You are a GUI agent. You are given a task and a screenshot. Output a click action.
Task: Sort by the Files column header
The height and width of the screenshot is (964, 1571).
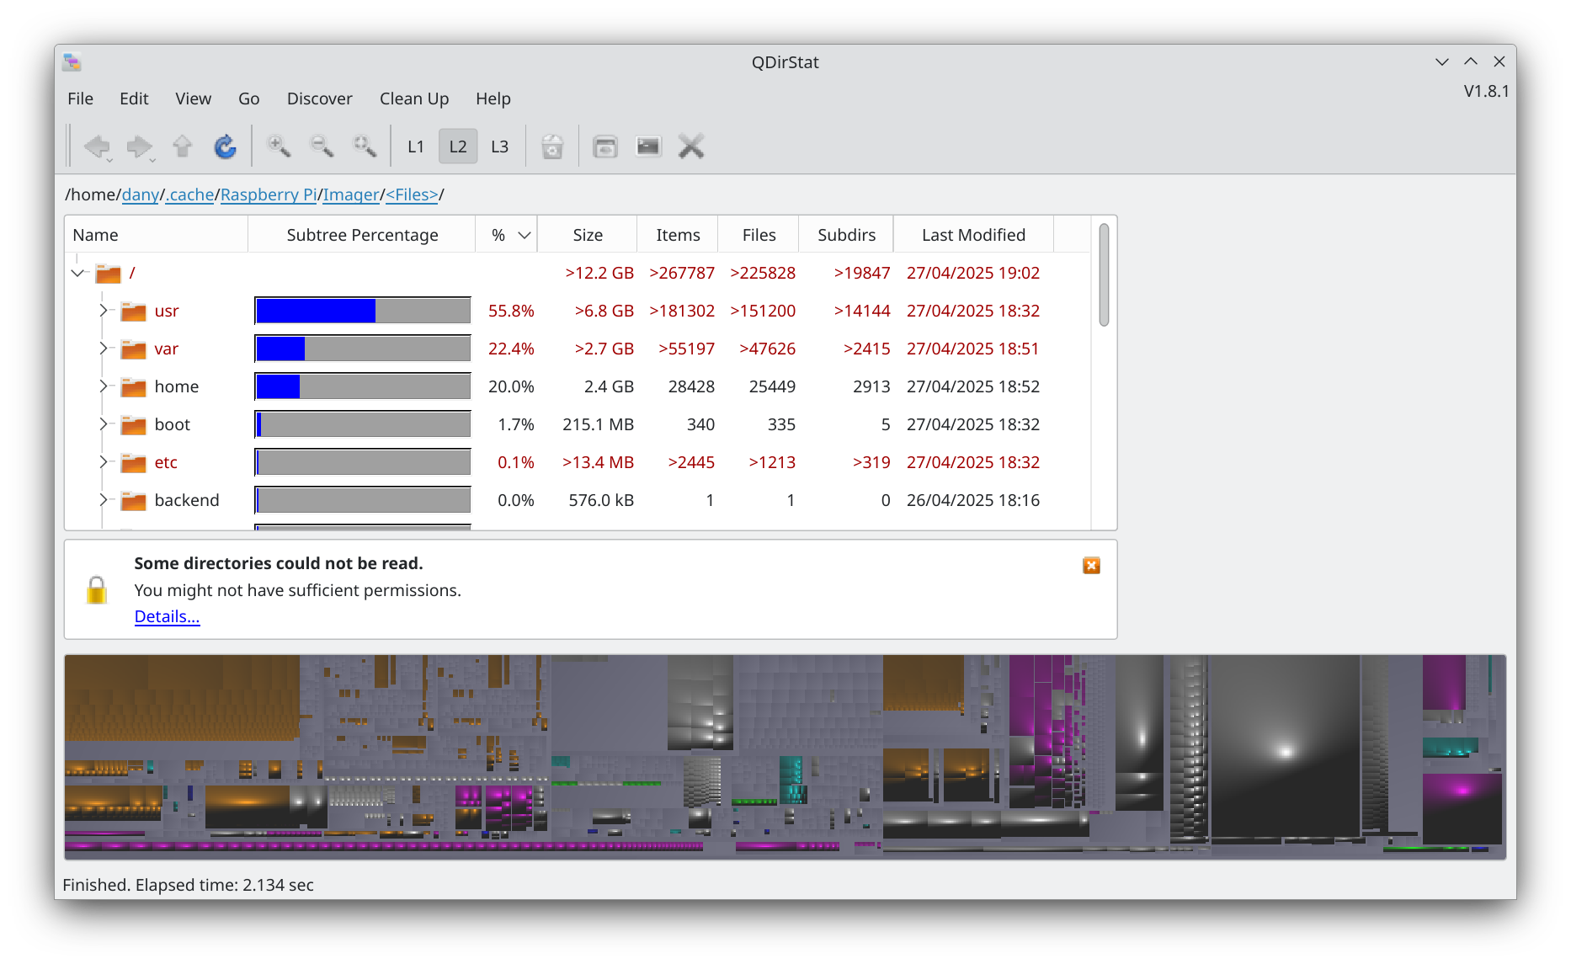click(759, 235)
